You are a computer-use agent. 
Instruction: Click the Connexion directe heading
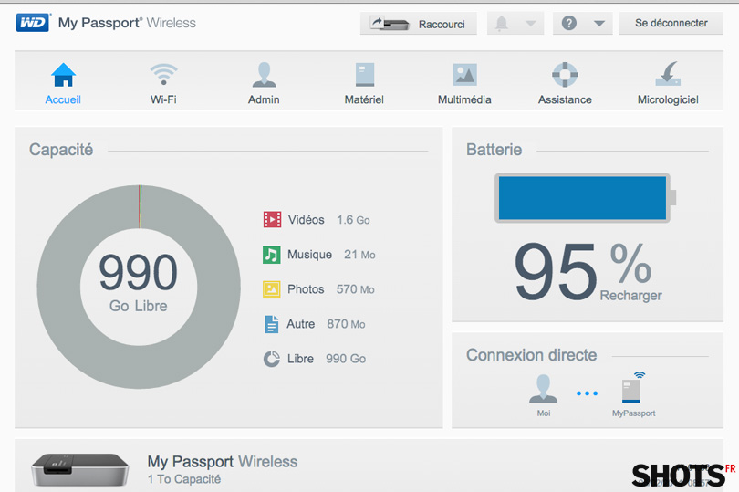click(x=532, y=355)
